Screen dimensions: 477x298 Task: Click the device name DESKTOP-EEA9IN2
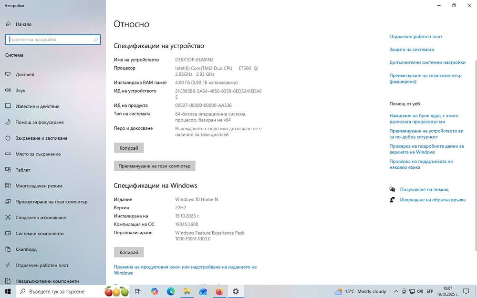pos(194,60)
